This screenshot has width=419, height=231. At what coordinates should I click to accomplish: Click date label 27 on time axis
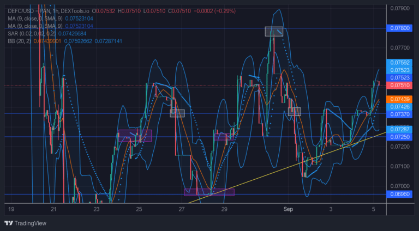pos(182,209)
